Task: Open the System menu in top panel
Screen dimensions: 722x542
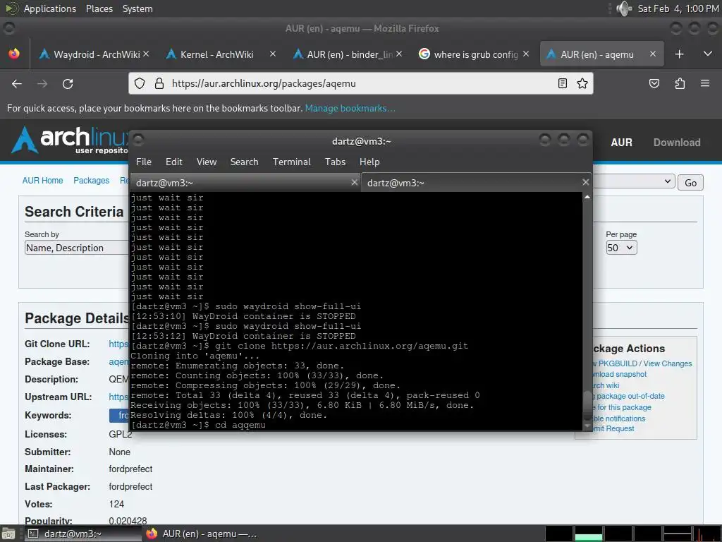Action: pos(137,8)
